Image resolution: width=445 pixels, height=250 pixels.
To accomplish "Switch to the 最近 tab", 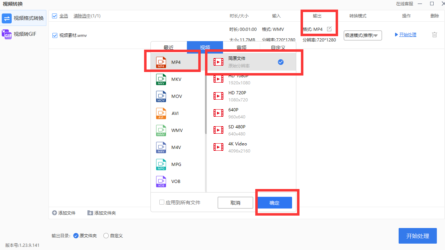I will pos(169,47).
